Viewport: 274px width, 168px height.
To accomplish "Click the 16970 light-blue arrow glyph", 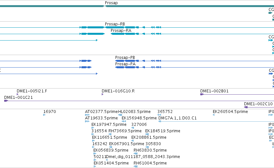I will [x=44, y=115].
